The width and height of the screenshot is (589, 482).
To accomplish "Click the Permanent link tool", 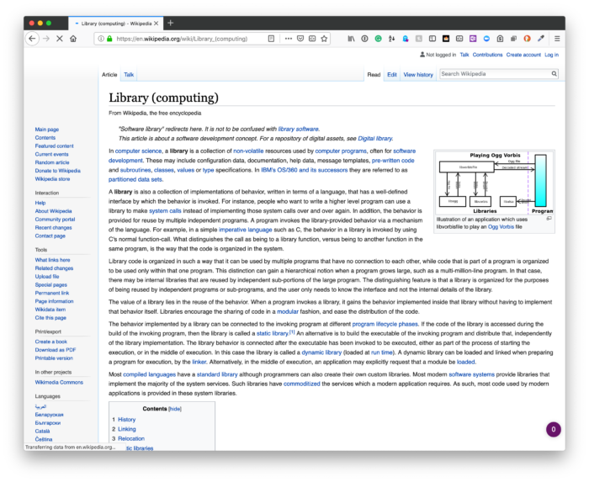I will click(52, 294).
